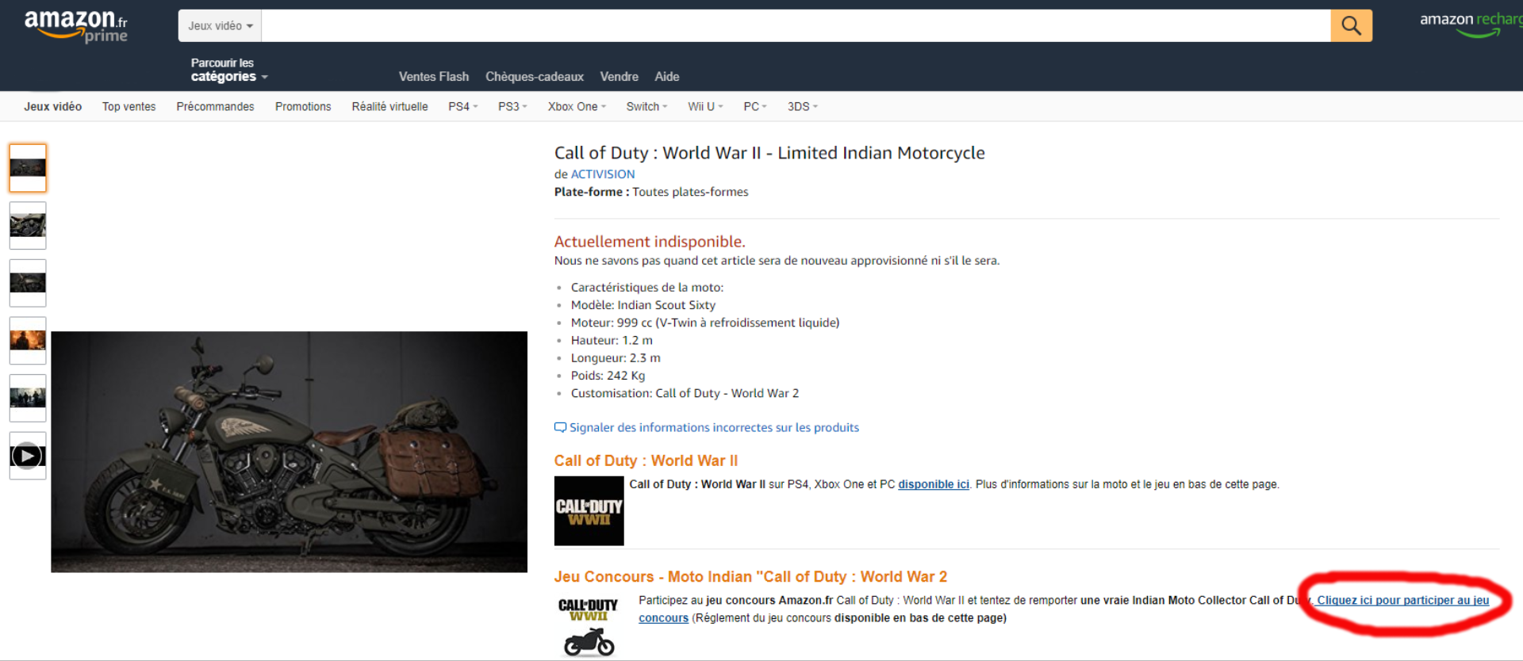The image size is (1523, 661).
Task: Click inside the Amazon search field
Action: (x=796, y=25)
